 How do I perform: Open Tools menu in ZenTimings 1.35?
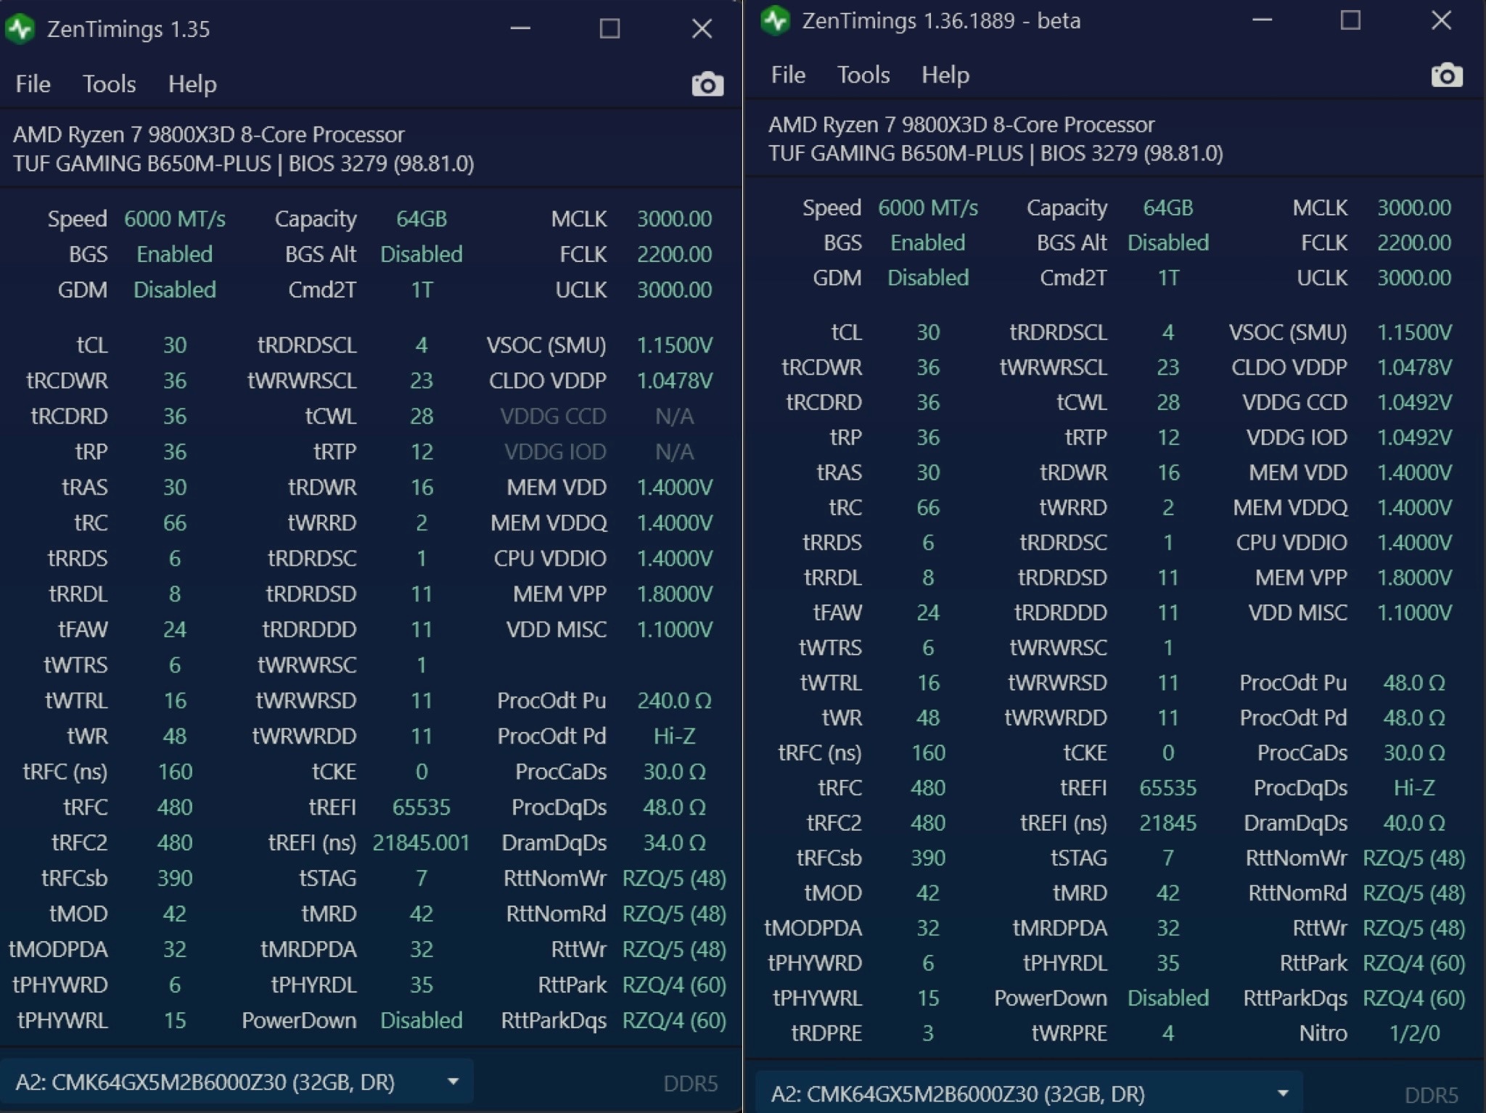(109, 84)
